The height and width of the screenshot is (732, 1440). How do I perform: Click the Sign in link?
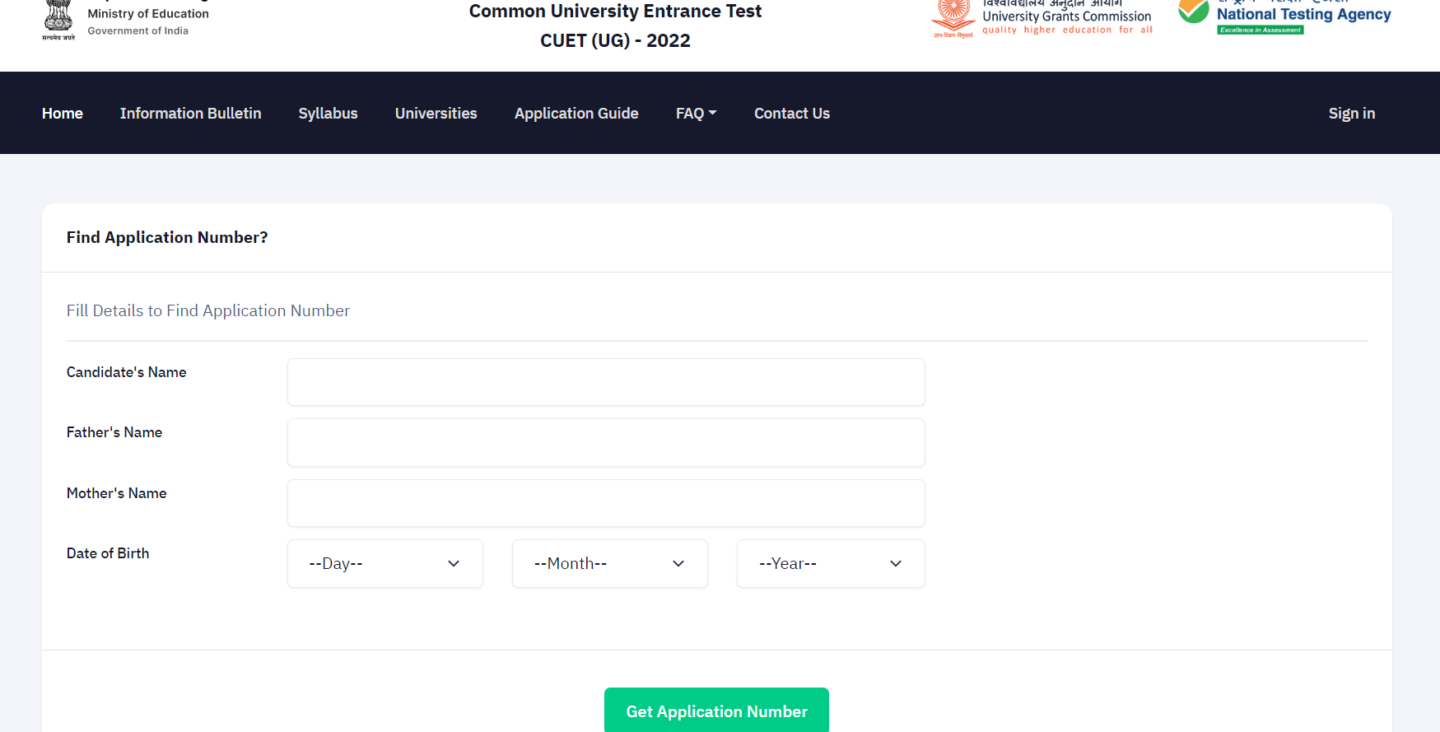tap(1352, 114)
